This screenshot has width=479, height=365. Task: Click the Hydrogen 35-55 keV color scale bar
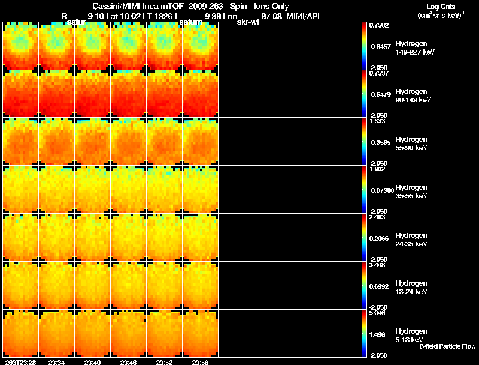[x=364, y=190]
